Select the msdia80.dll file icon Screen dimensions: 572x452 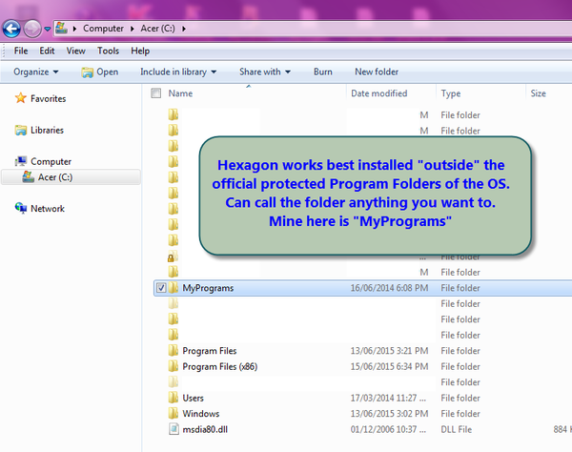pos(174,429)
